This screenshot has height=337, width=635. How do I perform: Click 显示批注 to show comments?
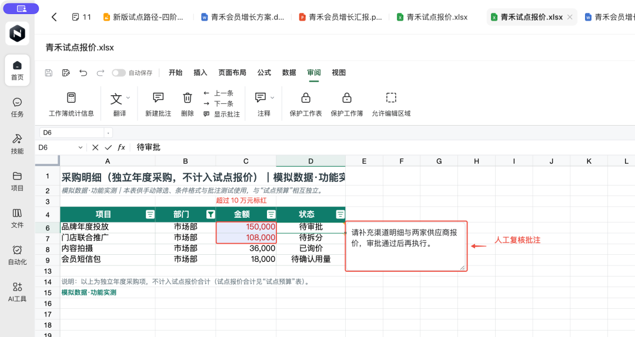tap(222, 114)
